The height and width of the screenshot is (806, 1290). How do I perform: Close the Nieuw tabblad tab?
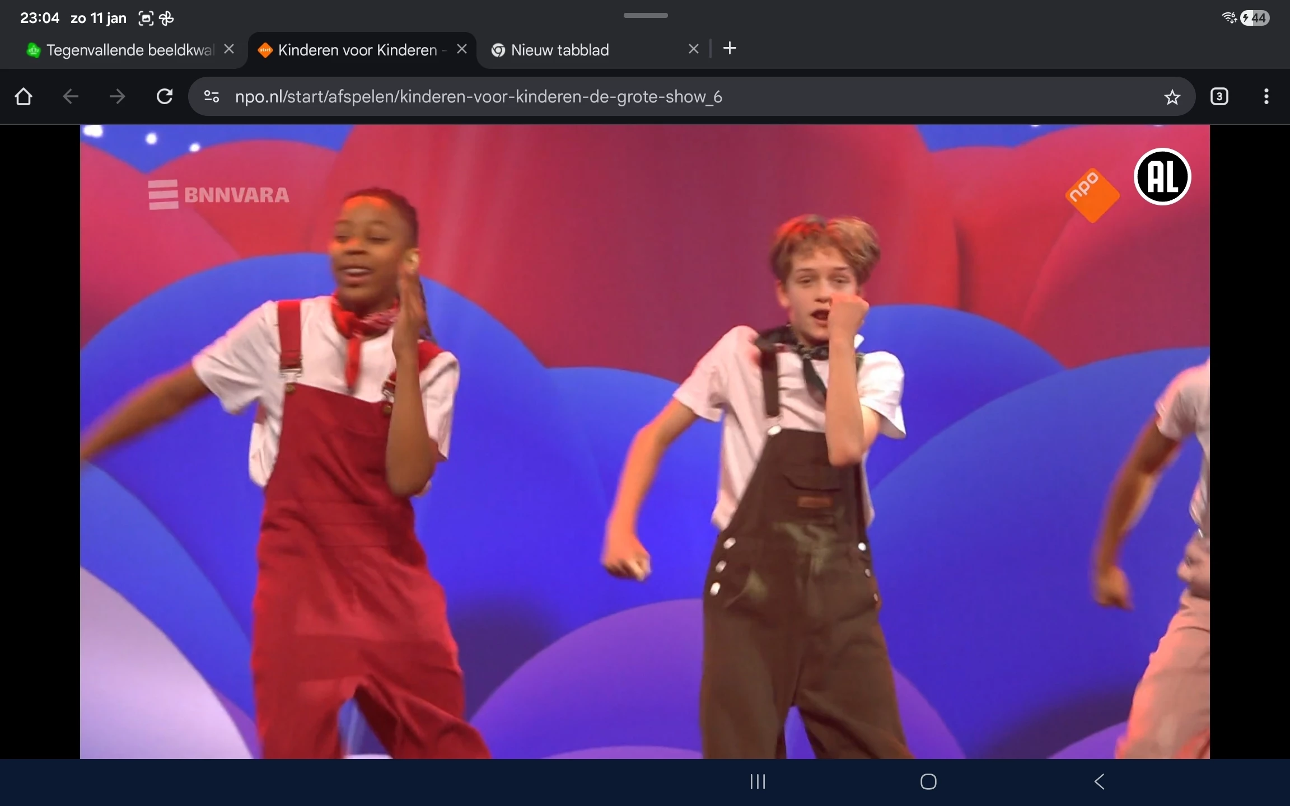693,49
